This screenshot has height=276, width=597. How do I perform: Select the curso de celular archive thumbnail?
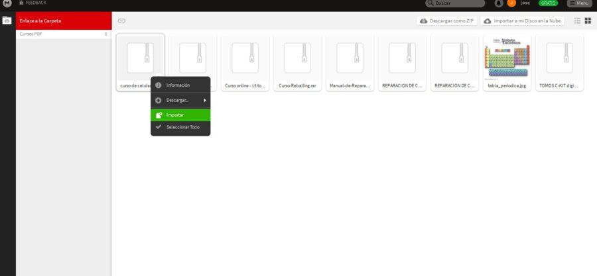[141, 58]
